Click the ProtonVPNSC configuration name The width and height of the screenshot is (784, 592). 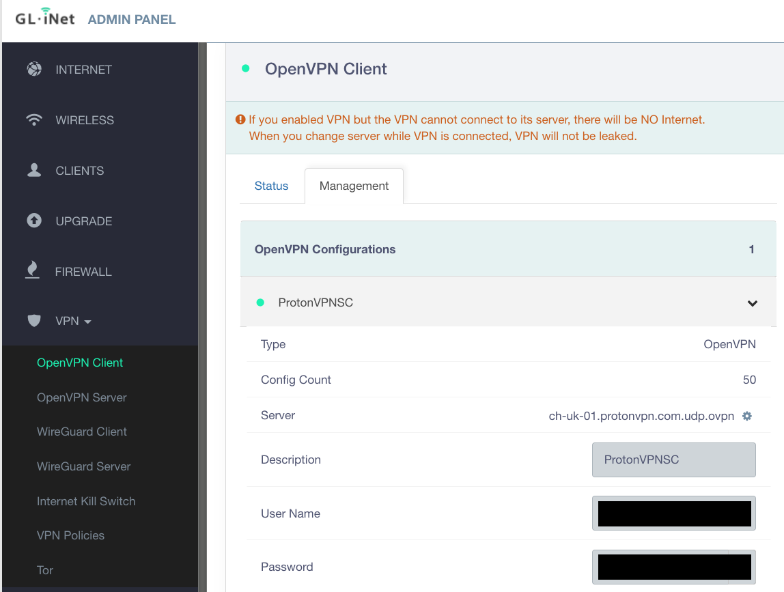point(316,302)
